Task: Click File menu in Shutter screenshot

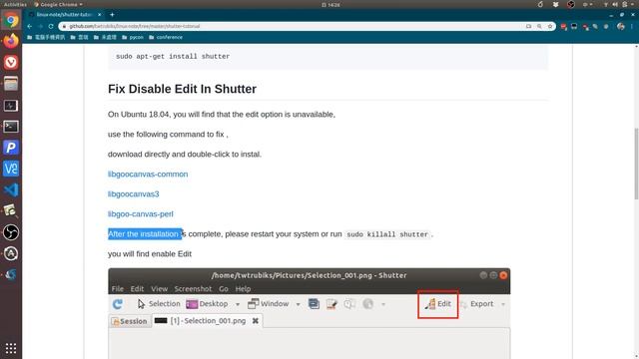Action: (x=118, y=289)
